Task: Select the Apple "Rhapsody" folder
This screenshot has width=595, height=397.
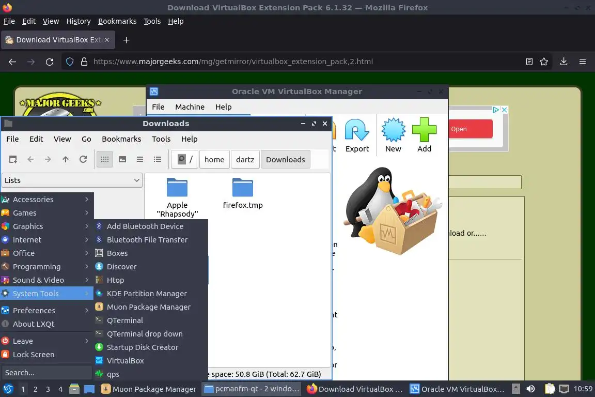Action: pos(177,198)
